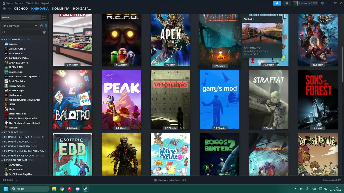Viewport: 344px width, 193px height.
Task: Open the Nápověda menu
Action: (x=46, y=3)
